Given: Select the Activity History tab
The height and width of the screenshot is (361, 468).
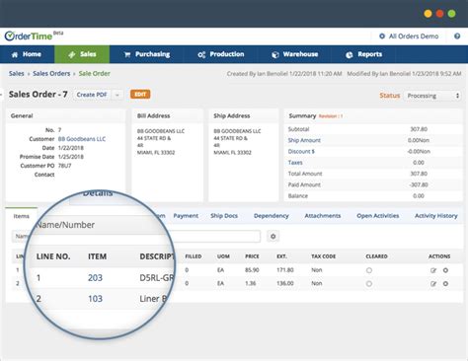Looking at the screenshot, I should [436, 216].
